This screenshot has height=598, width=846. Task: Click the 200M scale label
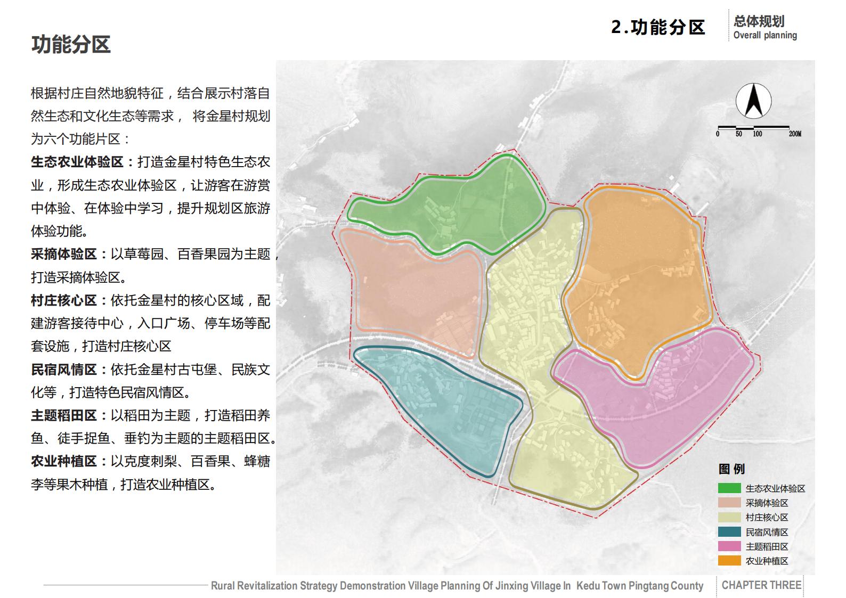point(795,134)
